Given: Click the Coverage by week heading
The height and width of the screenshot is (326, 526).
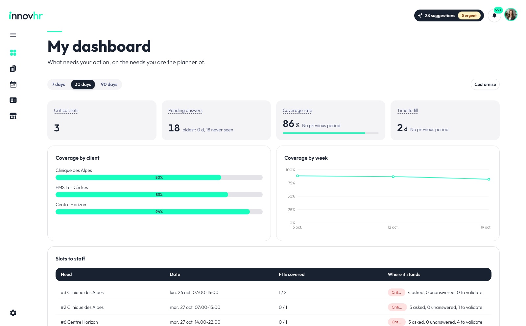Looking at the screenshot, I should tap(306, 158).
